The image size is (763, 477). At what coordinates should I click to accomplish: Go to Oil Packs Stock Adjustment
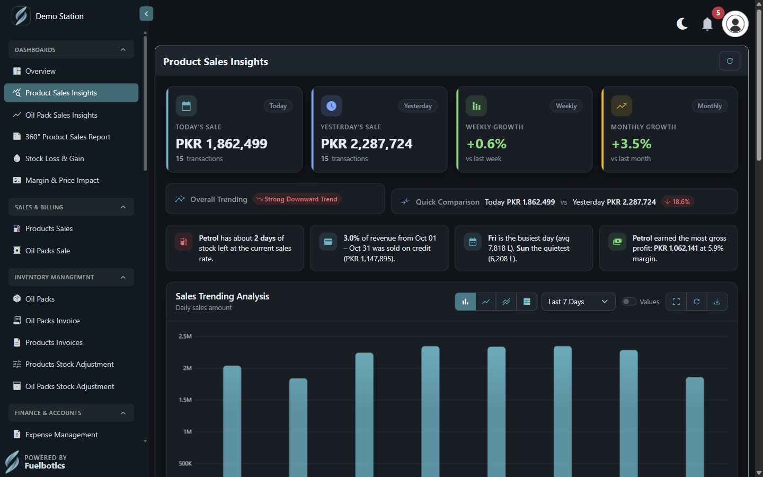tap(71, 386)
